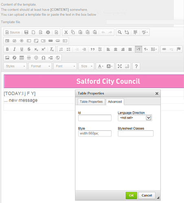Open the Font dropdown

pos(65,66)
